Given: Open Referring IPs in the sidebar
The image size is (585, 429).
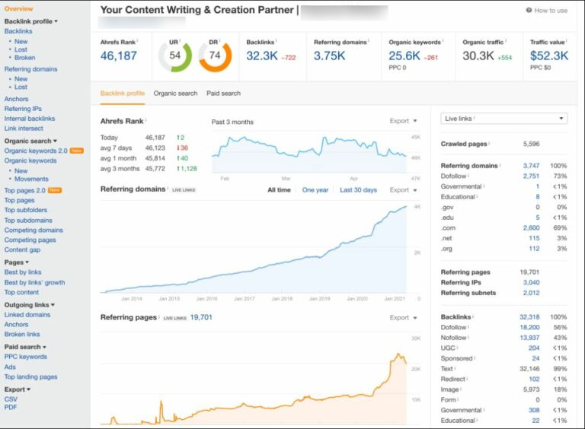Looking at the screenshot, I should [23, 109].
